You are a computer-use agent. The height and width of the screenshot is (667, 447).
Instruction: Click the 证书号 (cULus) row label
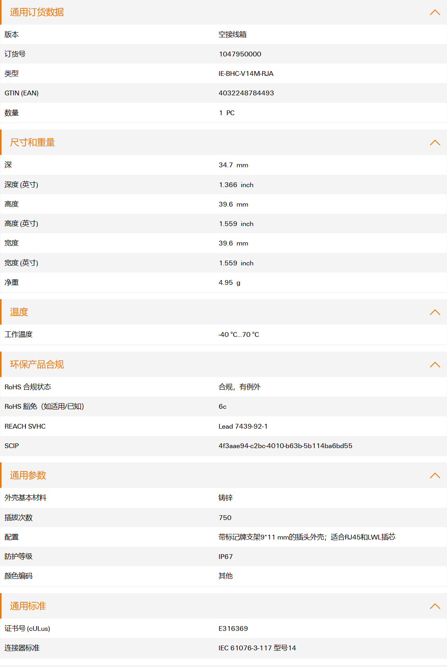27,628
